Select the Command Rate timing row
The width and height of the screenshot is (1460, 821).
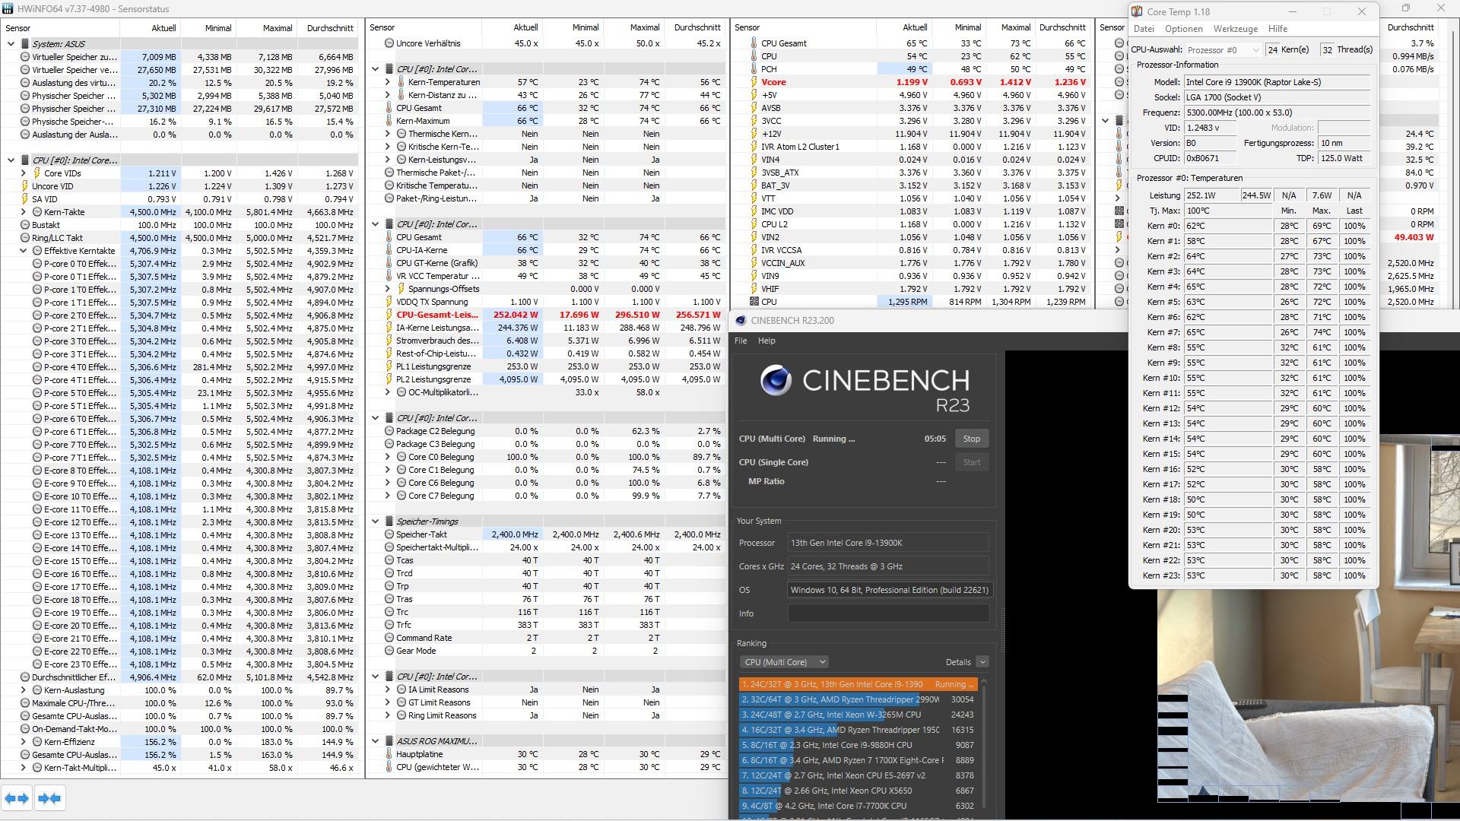click(546, 638)
